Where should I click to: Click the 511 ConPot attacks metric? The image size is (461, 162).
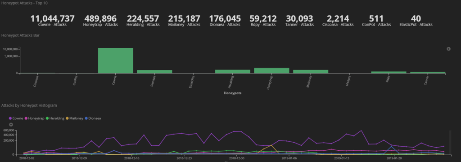coord(376,21)
